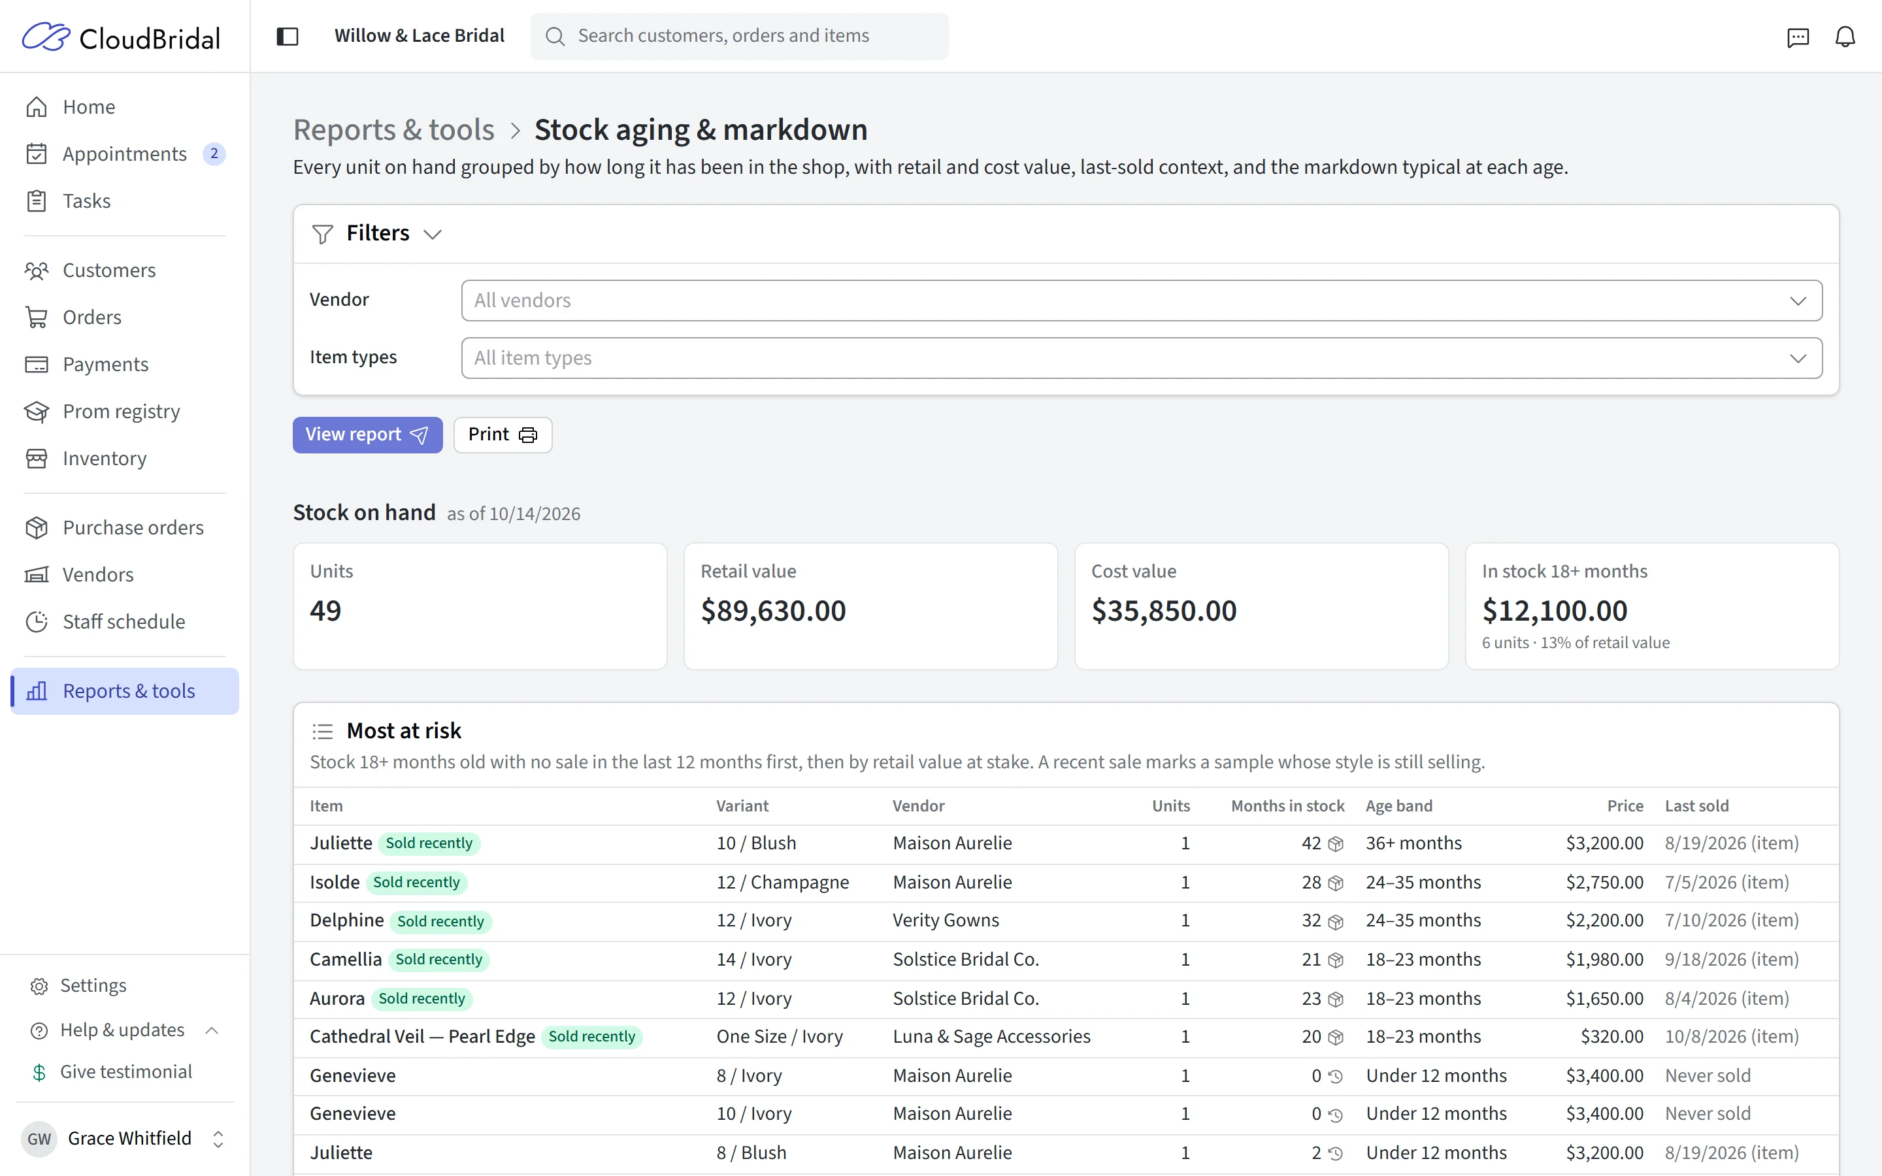Viewport: 1882px width, 1176px height.
Task: Click the Home house icon
Action: pos(37,106)
